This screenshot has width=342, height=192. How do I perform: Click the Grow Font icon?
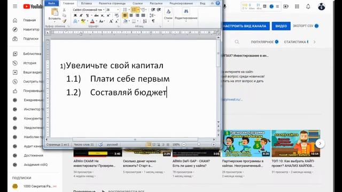(111, 21)
